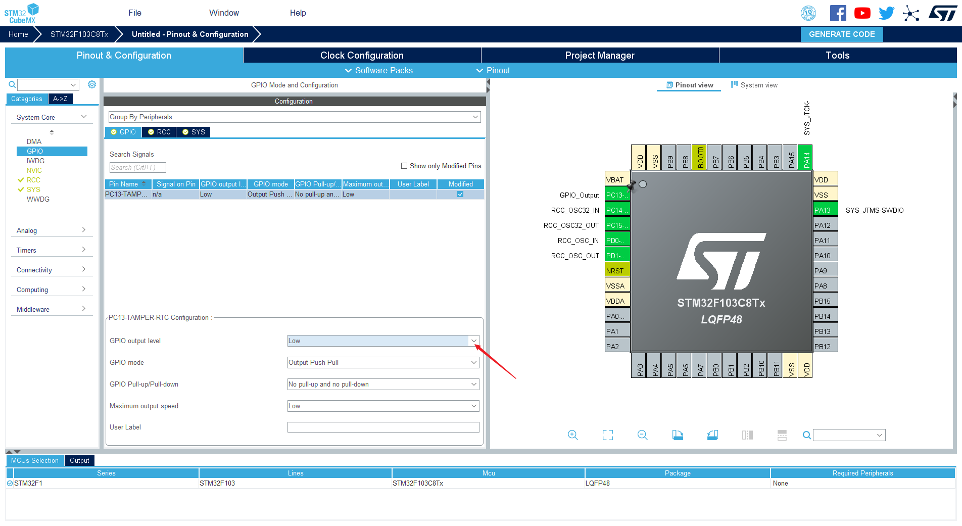
Task: Select IWDG in System Core list
Action: [35, 161]
